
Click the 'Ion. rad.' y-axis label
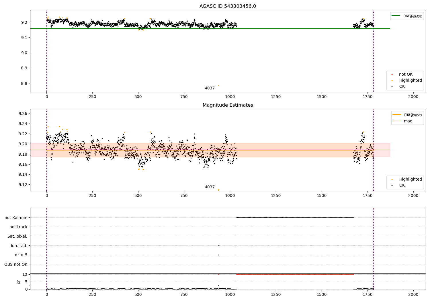pos(19,246)
